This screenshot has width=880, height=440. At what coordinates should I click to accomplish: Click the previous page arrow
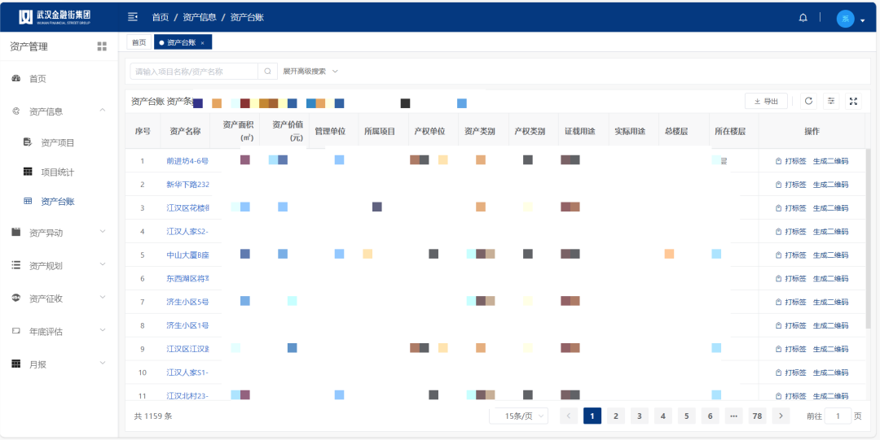[569, 416]
